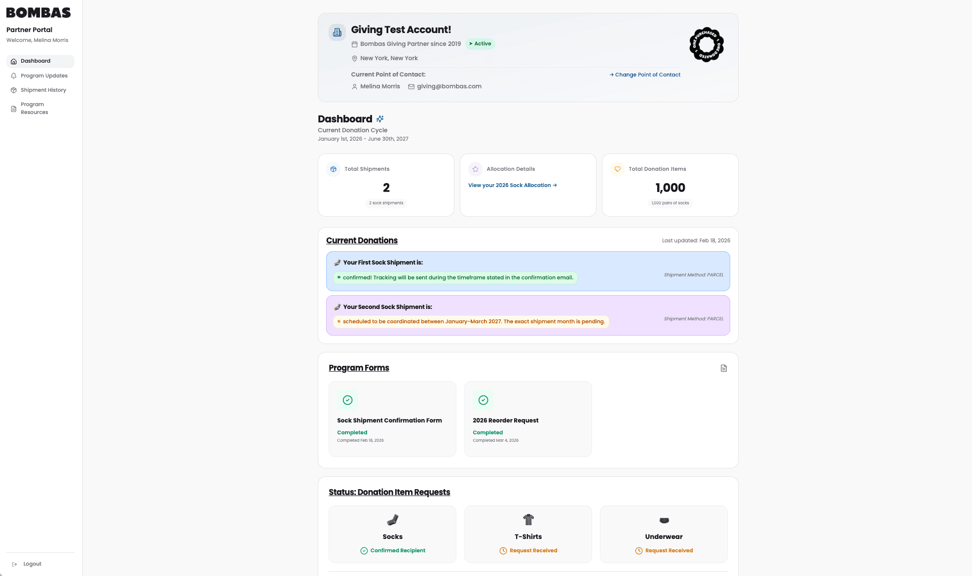Select the Underwear donation item card
This screenshot has width=972, height=576.
[x=664, y=534]
